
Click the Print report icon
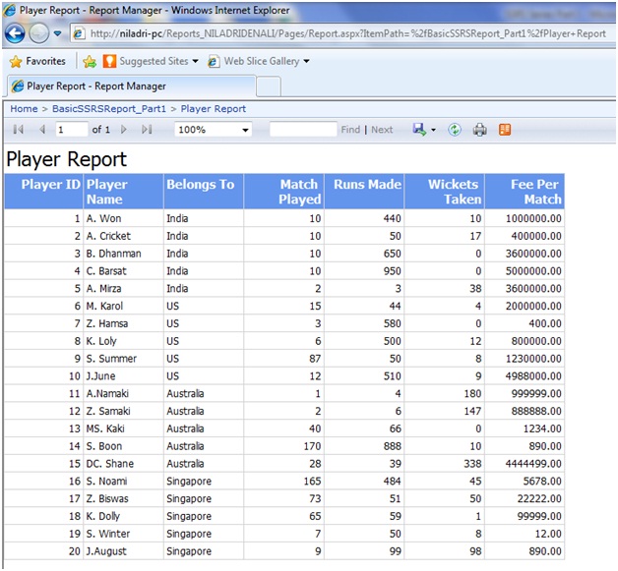coord(479,130)
